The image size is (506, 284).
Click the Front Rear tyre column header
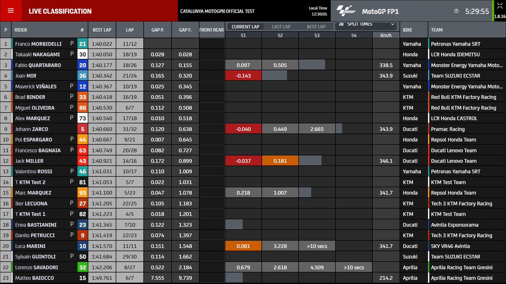(x=212, y=30)
